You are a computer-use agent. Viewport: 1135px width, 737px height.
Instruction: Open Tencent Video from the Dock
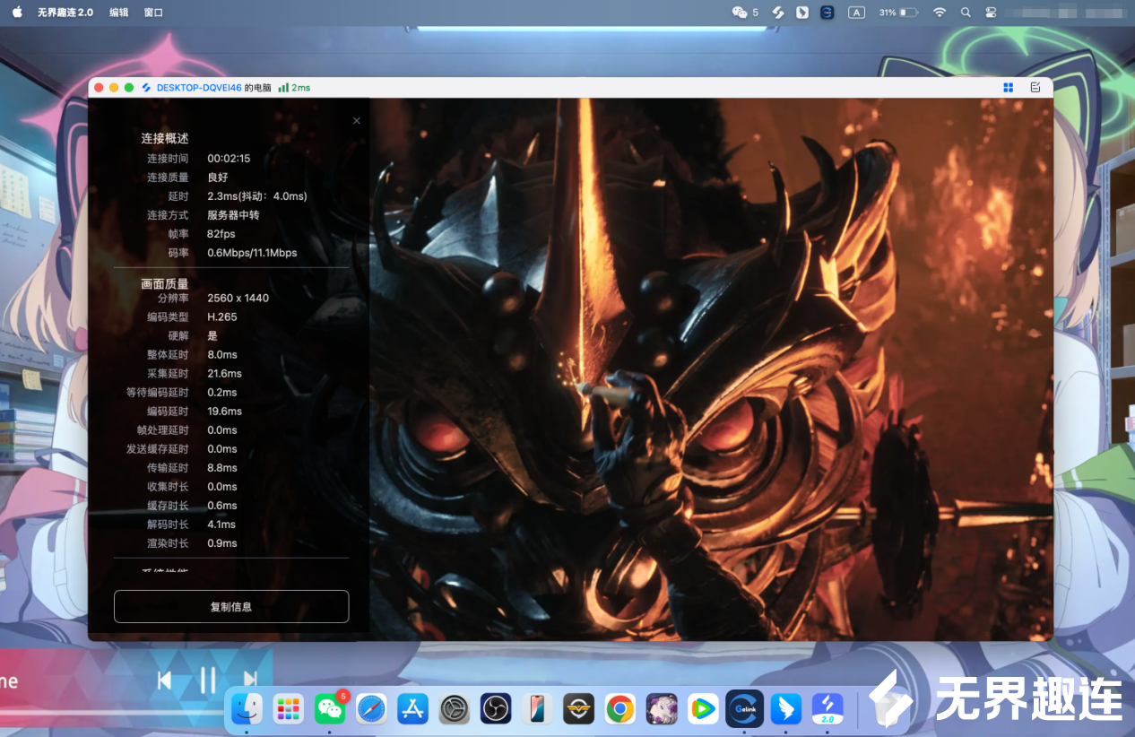click(704, 709)
